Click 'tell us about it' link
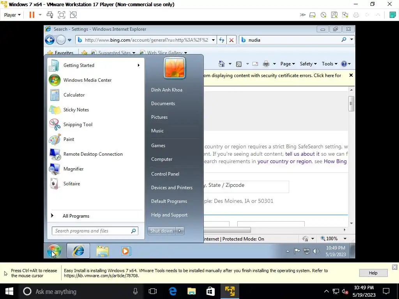 click(302, 154)
